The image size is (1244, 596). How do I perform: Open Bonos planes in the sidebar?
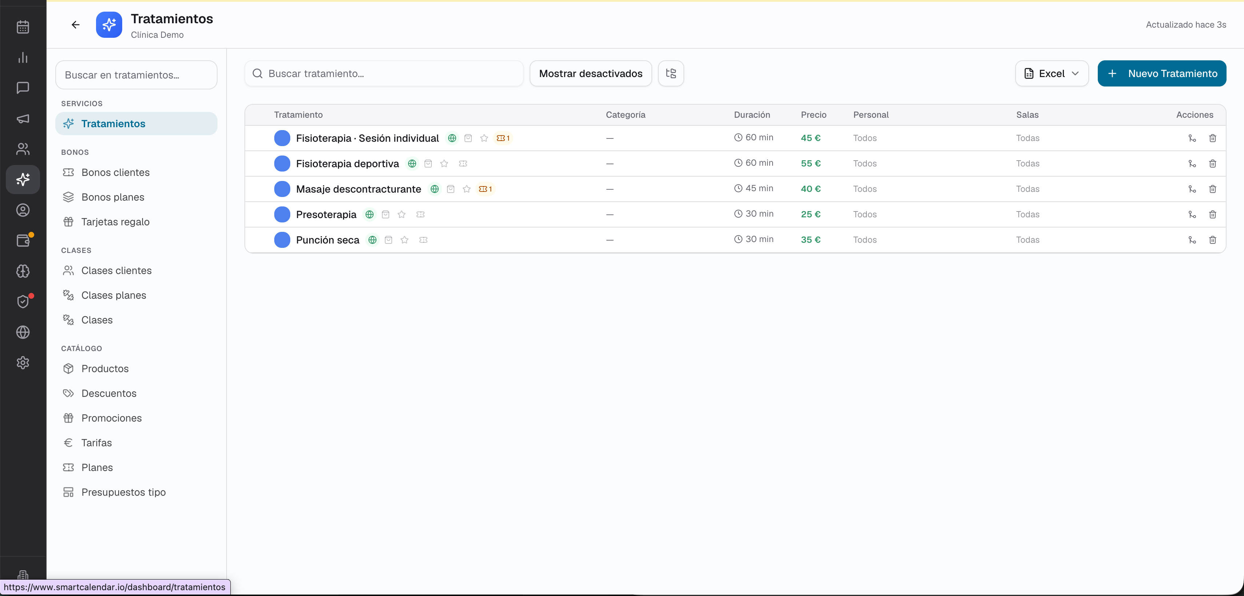pos(136,197)
